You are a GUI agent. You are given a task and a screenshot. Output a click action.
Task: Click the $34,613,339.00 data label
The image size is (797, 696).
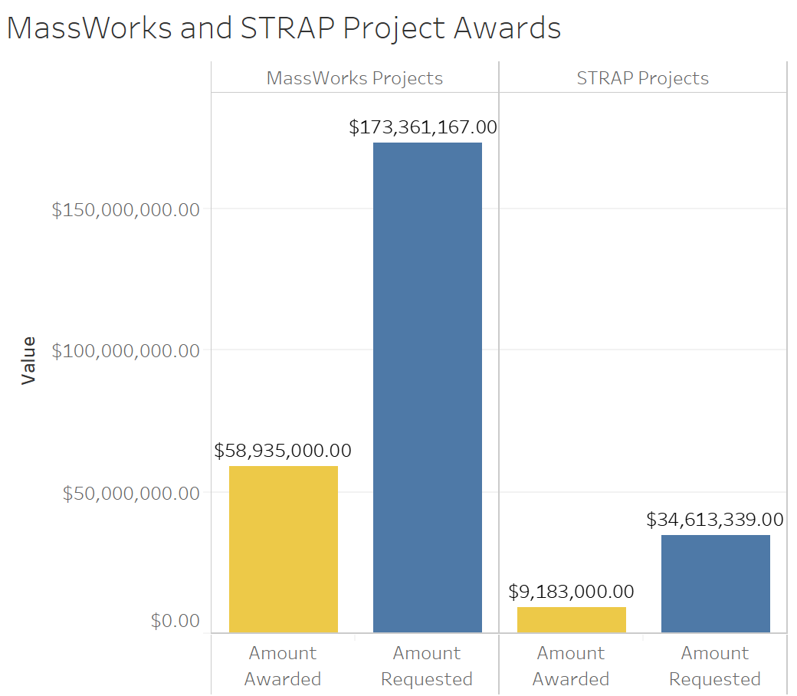714,520
